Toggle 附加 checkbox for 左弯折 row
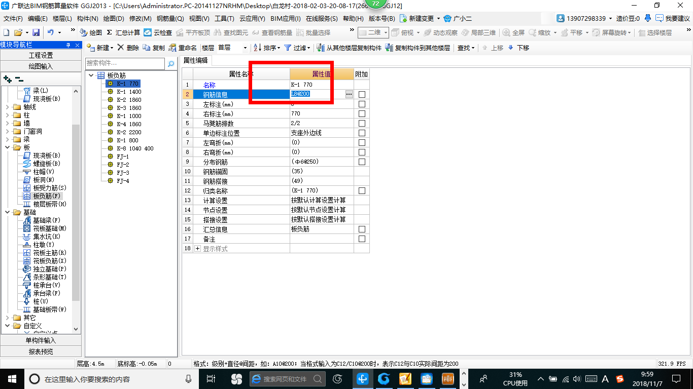The image size is (693, 389). [x=362, y=142]
